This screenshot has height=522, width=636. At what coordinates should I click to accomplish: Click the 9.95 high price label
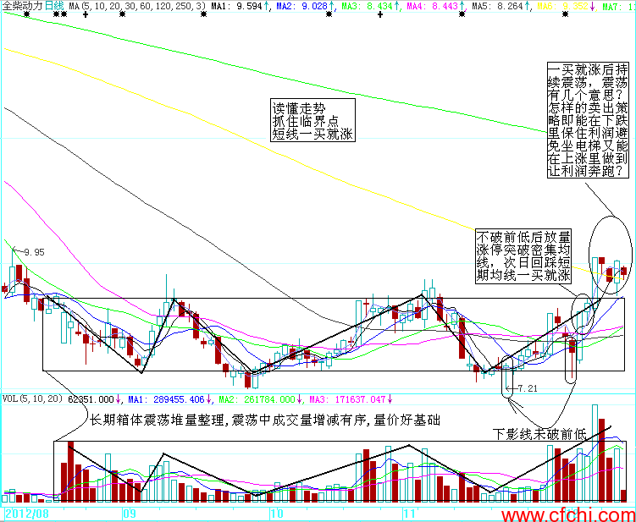click(x=34, y=252)
